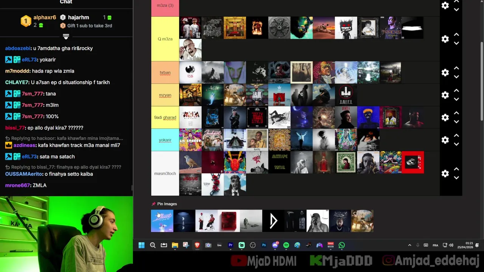Move 9adi gharad tier up
Image resolution: width=484 pixels, height=272 pixels.
[456, 113]
